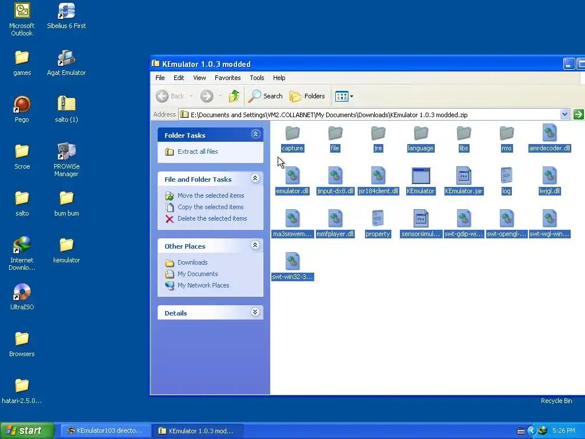This screenshot has width=585, height=439.
Task: Open the Back history dropdown arrow
Action: (191, 96)
